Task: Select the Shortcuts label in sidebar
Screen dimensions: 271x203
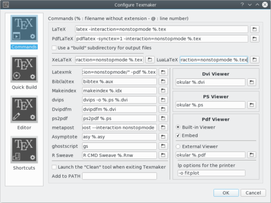Action: click(x=24, y=168)
